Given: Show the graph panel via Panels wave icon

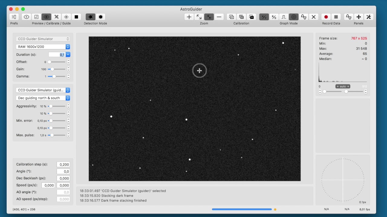Looking at the screenshot, I should [349, 17].
